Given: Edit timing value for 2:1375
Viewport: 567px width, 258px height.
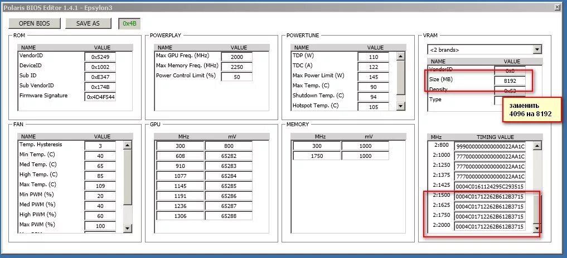Looking at the screenshot, I should [x=490, y=176].
